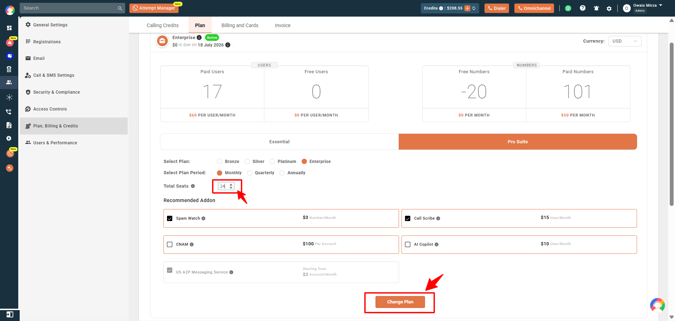The height and width of the screenshot is (321, 675).
Task: Open the Invoice tab
Action: 283,25
